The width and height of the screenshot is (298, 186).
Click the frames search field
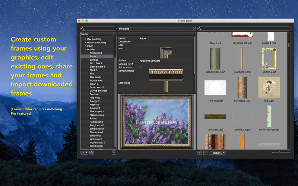pyautogui.click(x=99, y=28)
